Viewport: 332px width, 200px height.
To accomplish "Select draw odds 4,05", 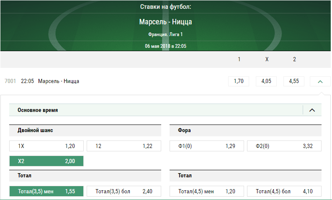I will [266, 81].
